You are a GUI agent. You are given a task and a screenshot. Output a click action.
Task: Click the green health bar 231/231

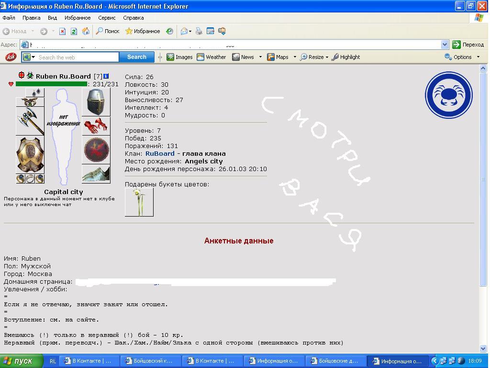tap(51, 84)
